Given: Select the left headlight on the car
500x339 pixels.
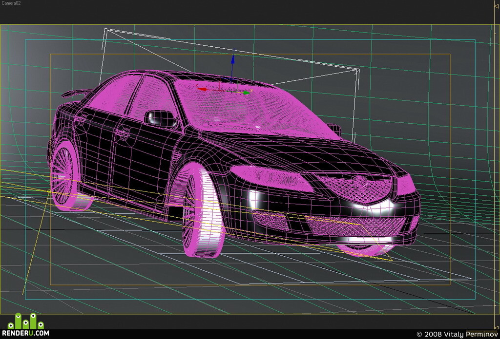Looking at the screenshot, I should [271, 178].
